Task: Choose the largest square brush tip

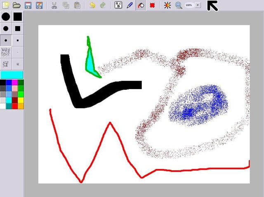Action: 18,16
